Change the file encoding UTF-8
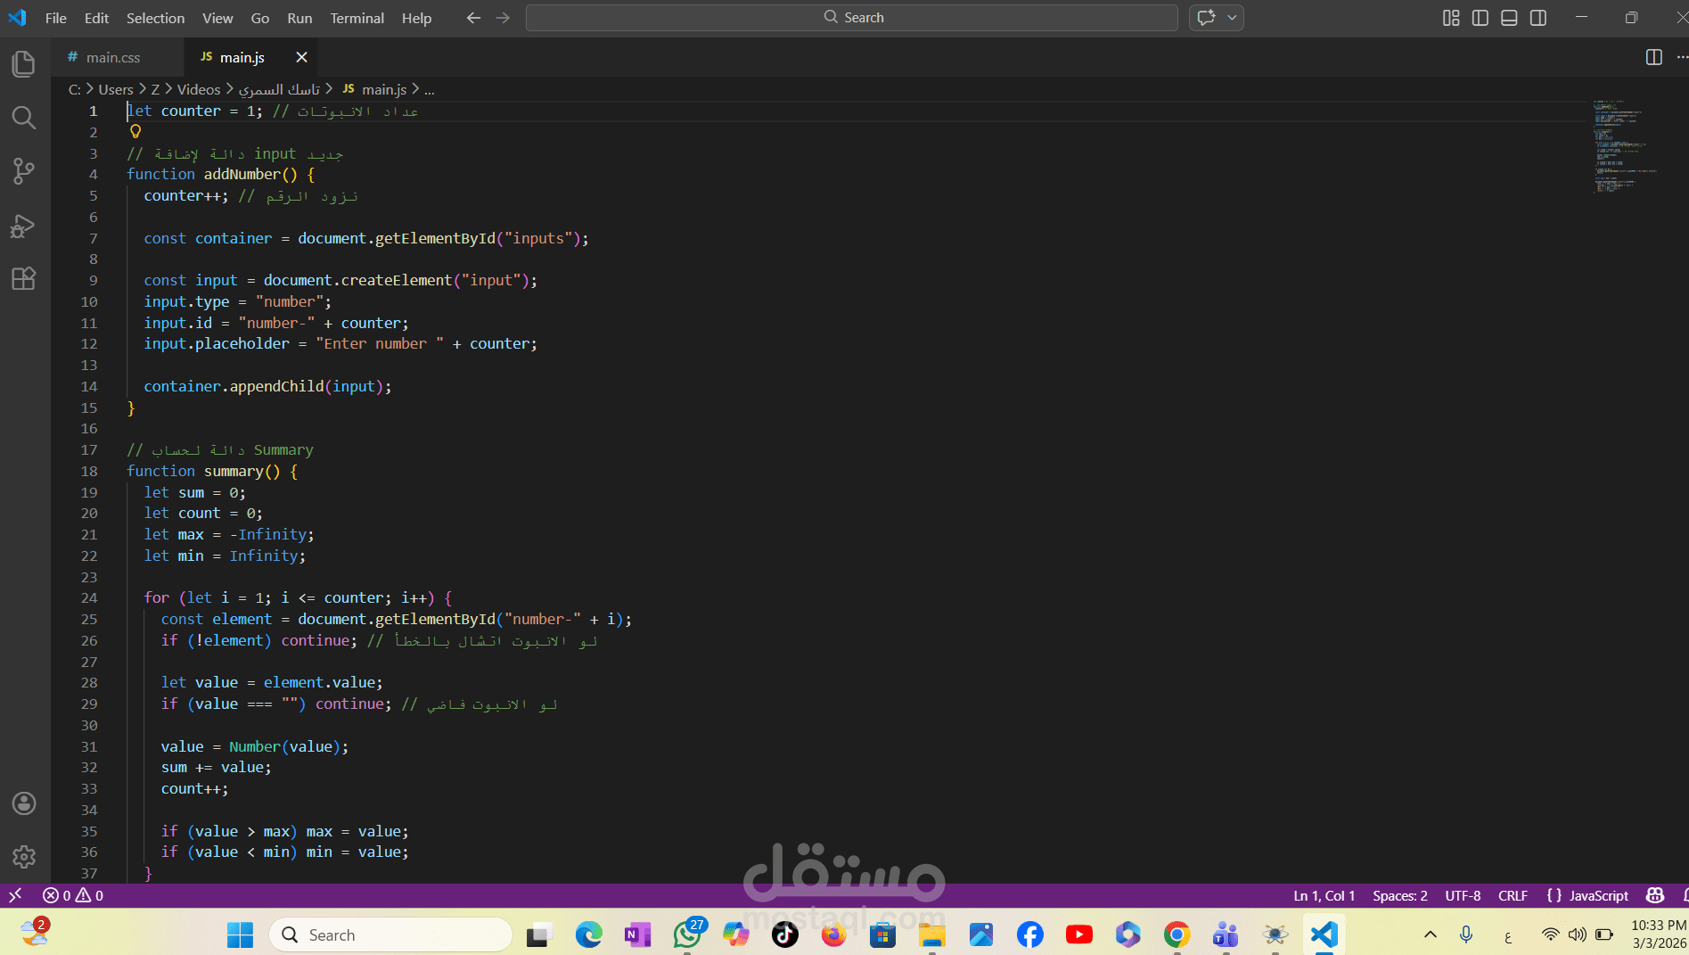This screenshot has height=955, width=1689. pos(1463,895)
